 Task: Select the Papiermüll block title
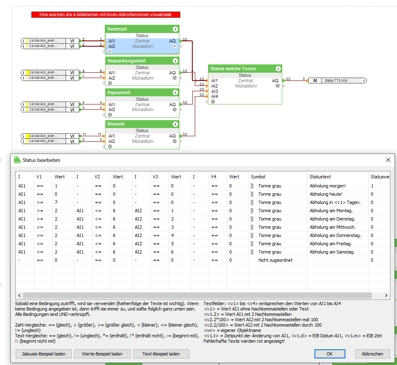point(119,92)
